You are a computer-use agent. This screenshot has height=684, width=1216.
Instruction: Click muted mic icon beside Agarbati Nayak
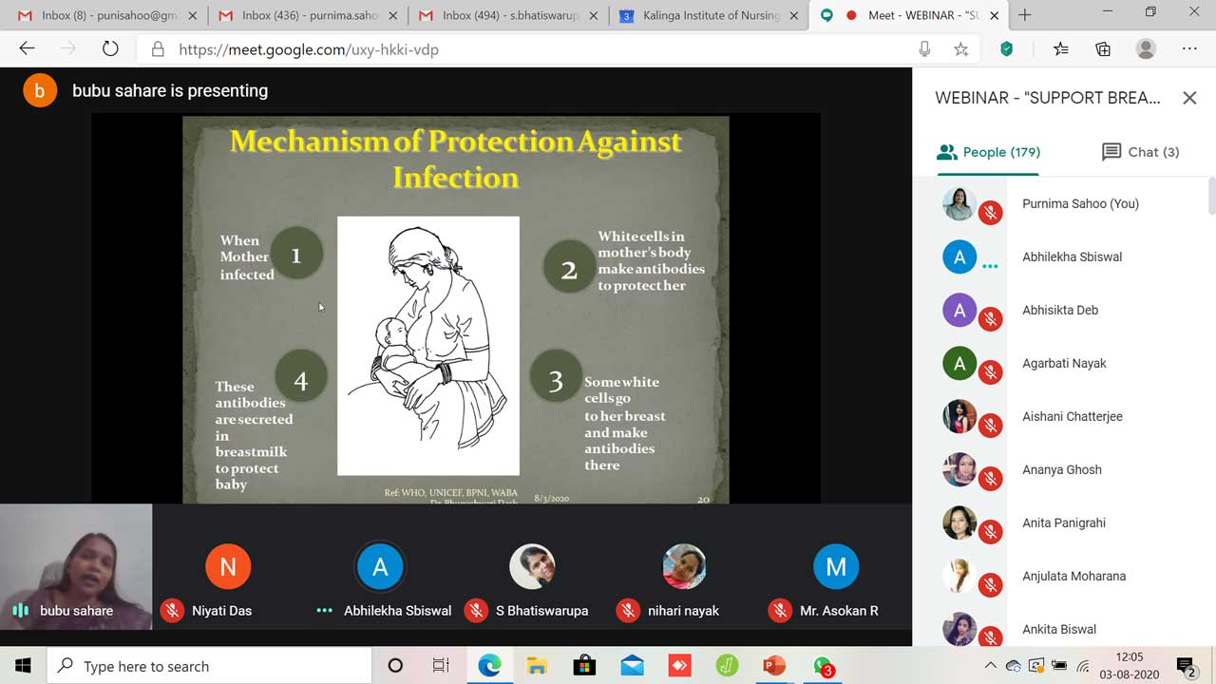[x=990, y=372]
